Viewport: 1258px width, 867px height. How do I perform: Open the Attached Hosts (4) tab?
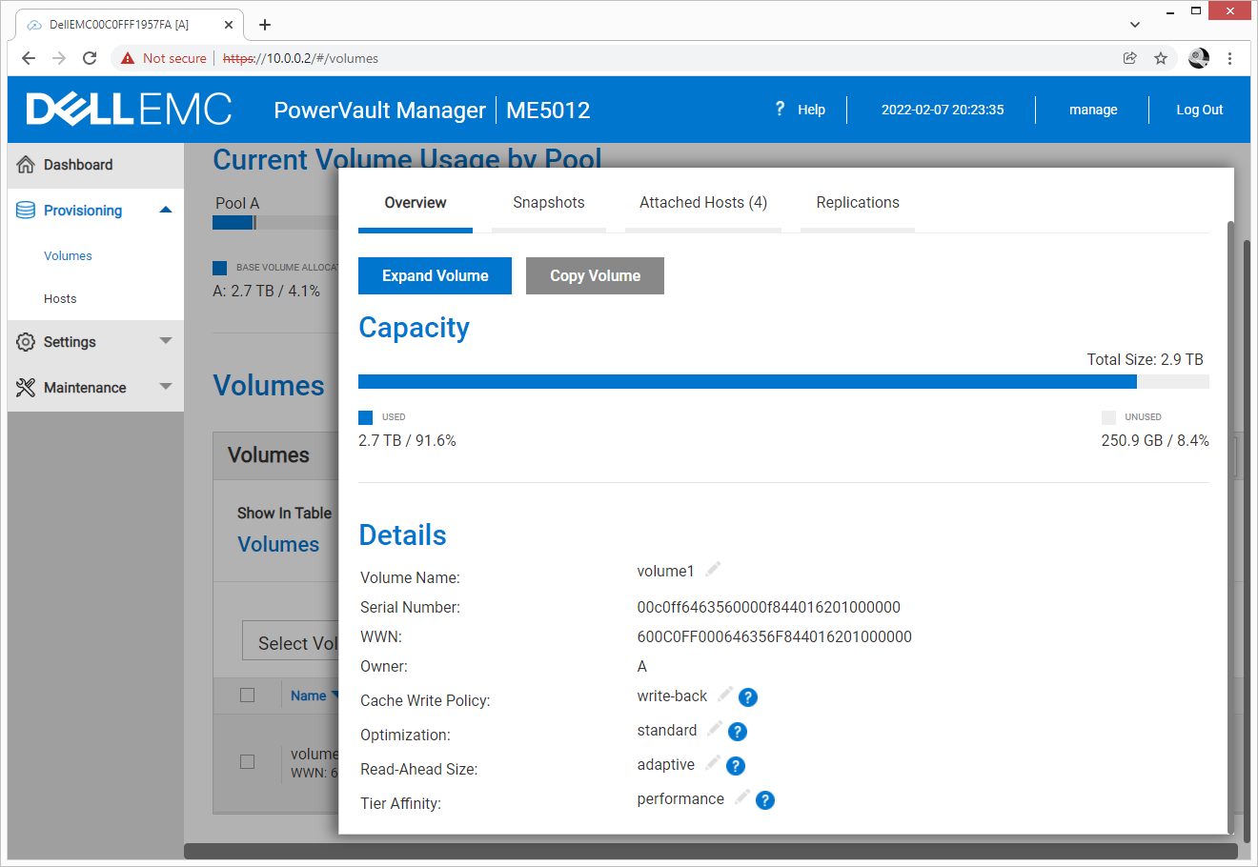click(x=703, y=203)
